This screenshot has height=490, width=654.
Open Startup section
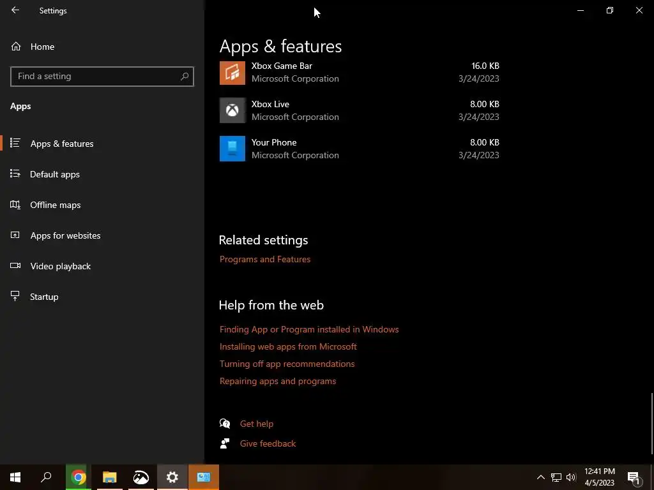44,297
